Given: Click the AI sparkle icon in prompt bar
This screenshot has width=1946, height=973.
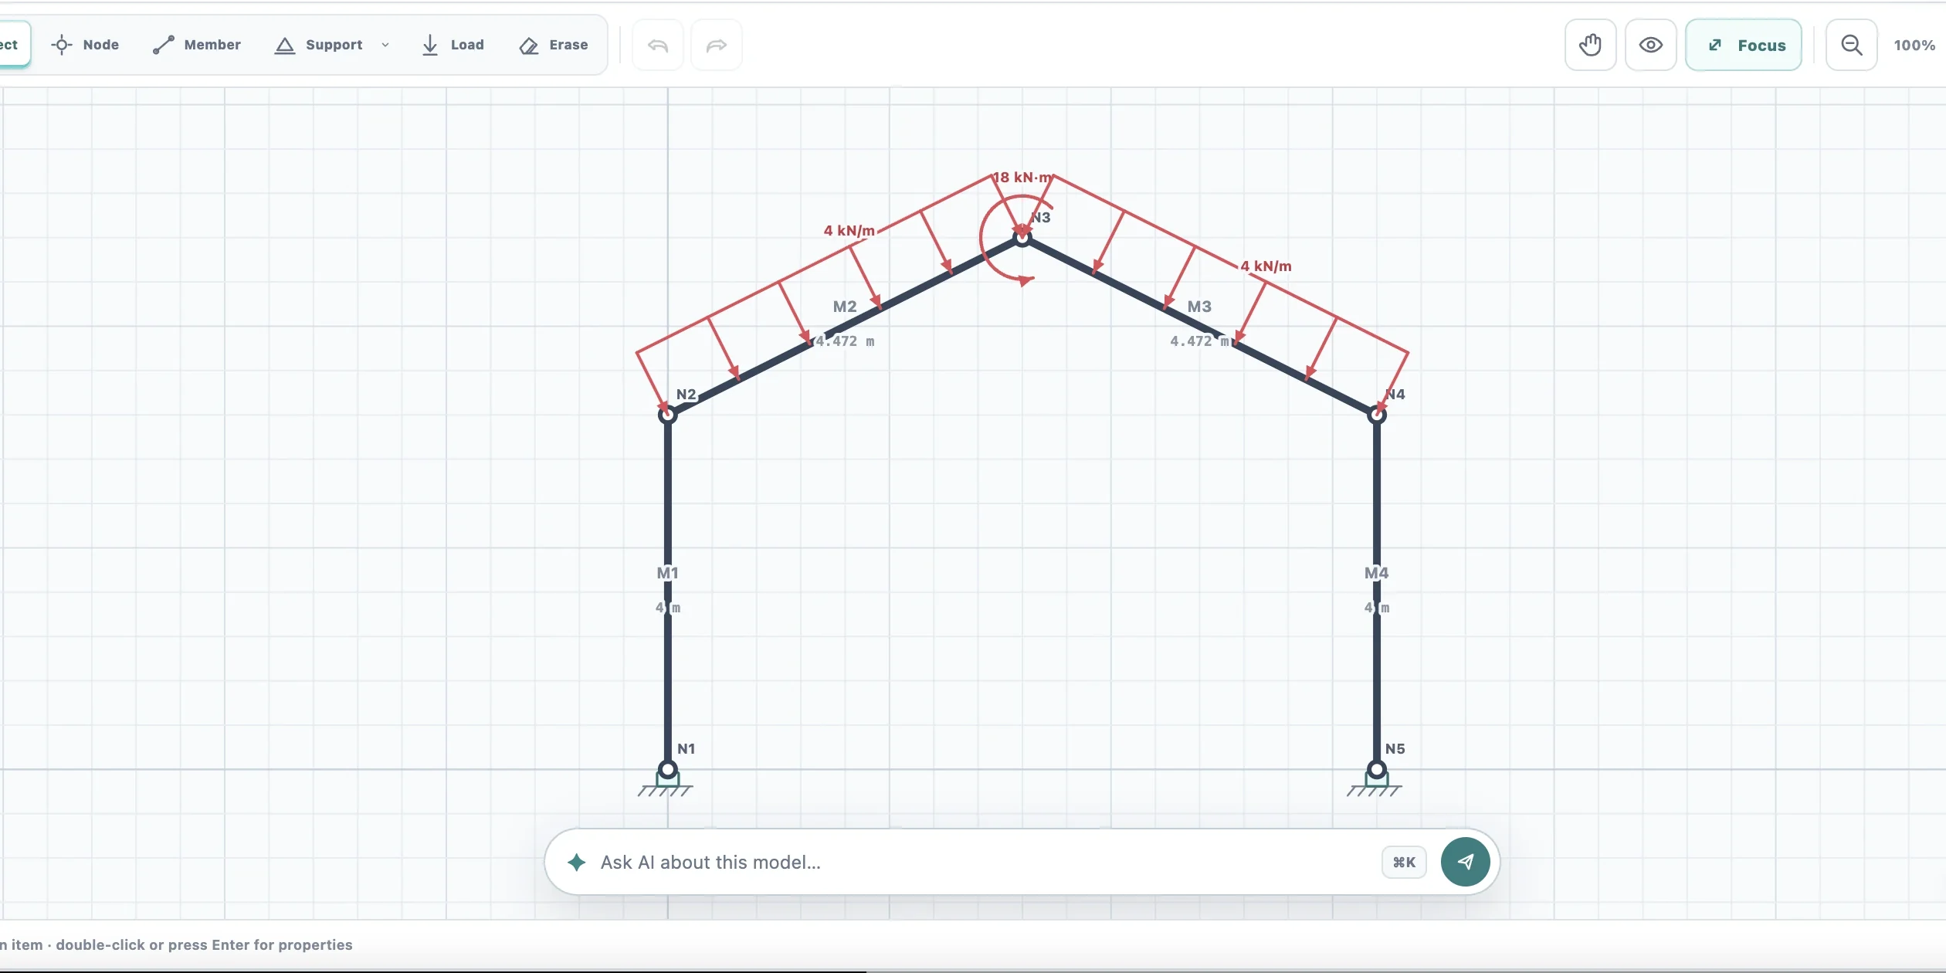Looking at the screenshot, I should coord(576,862).
